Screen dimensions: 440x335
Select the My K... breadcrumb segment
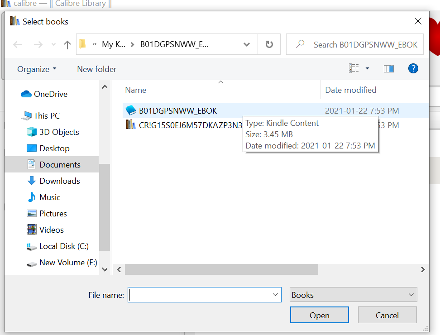pyautogui.click(x=114, y=44)
